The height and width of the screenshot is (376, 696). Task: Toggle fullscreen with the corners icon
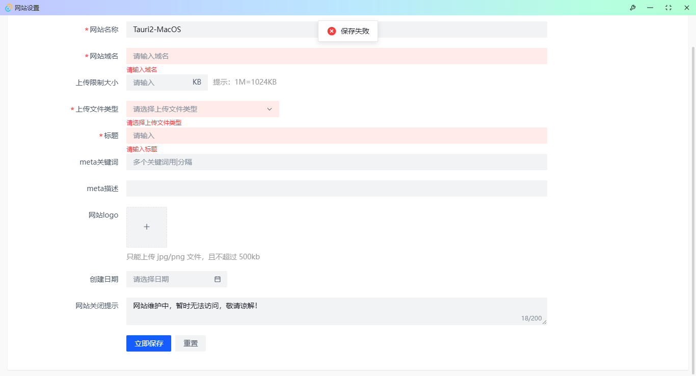click(668, 8)
